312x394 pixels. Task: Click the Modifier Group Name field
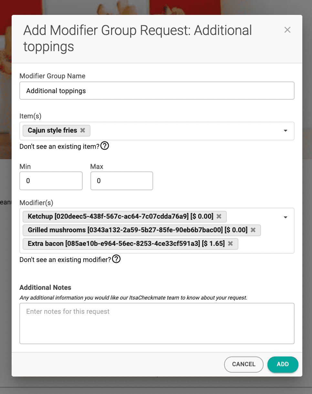(157, 91)
